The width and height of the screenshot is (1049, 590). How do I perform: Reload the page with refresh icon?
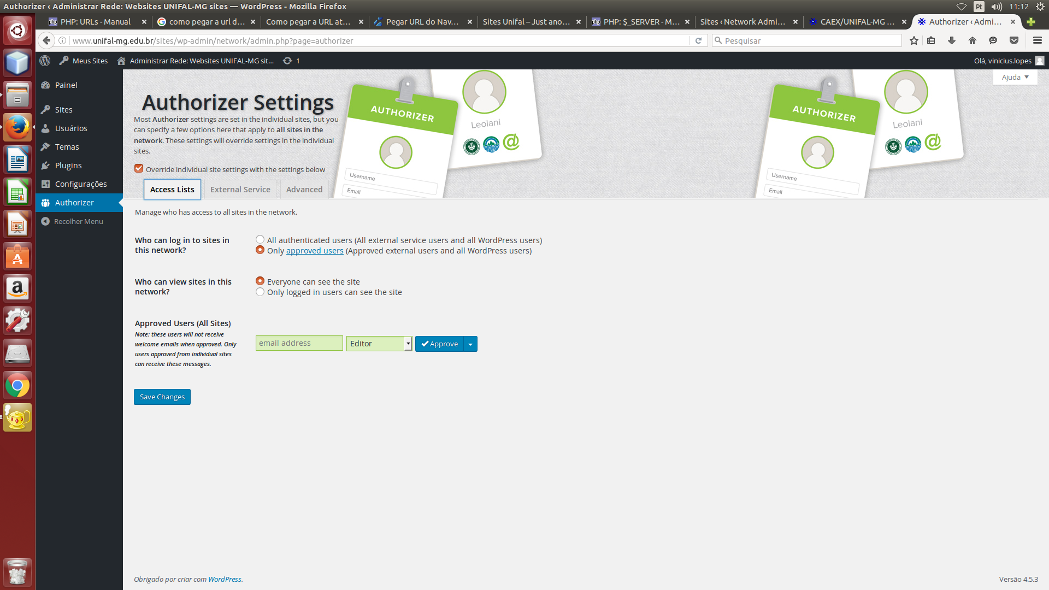(698, 40)
